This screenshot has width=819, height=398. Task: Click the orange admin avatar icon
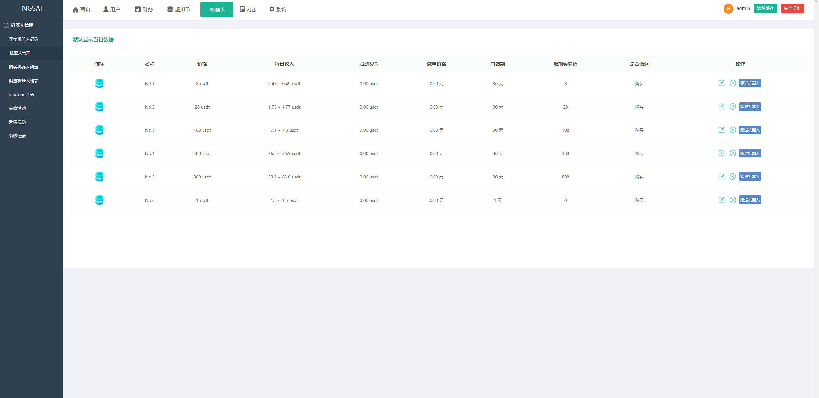tap(728, 9)
